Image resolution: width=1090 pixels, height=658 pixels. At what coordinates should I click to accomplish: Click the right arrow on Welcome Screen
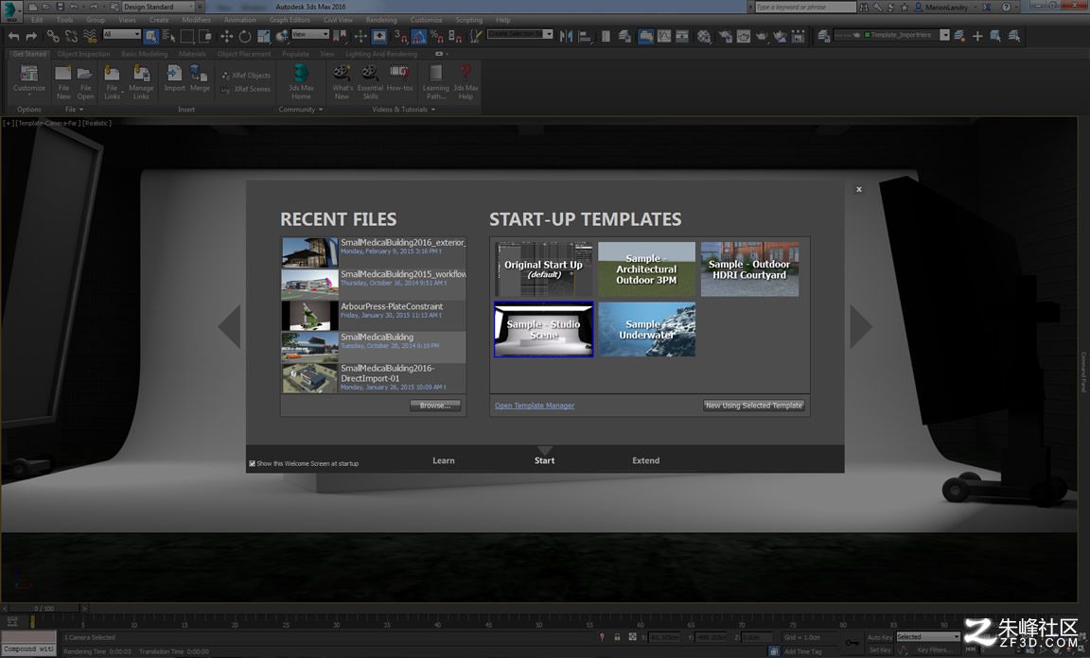click(861, 326)
